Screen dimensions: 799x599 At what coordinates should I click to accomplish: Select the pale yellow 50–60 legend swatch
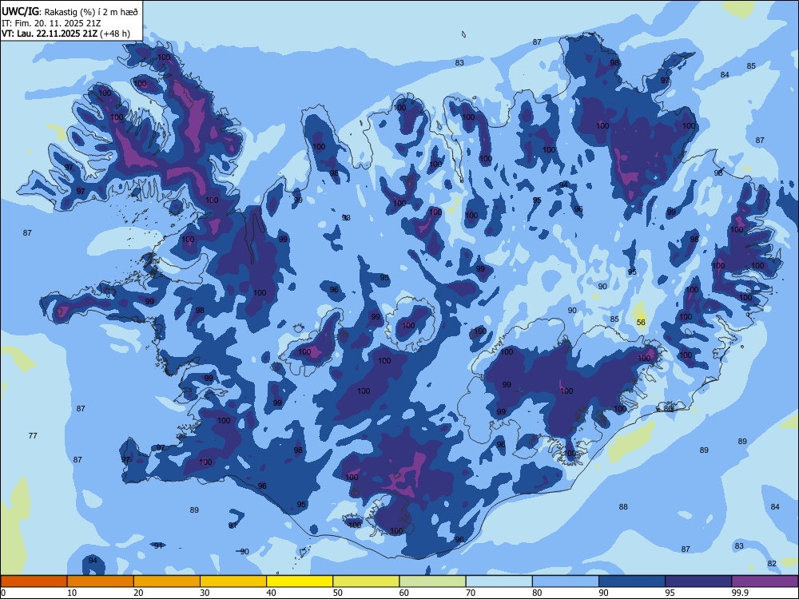click(367, 581)
